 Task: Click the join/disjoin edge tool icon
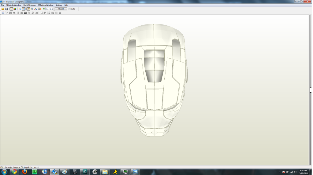(7, 13)
